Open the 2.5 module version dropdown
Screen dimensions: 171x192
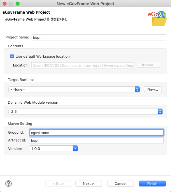(85, 111)
